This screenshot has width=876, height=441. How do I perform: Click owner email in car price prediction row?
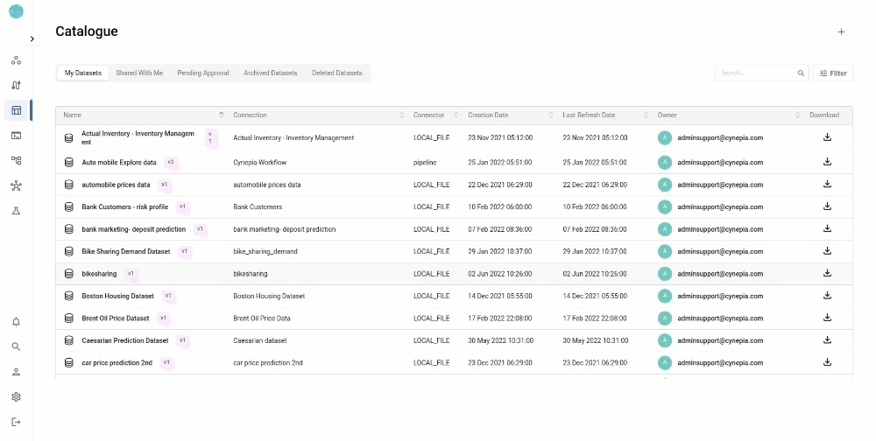point(720,363)
